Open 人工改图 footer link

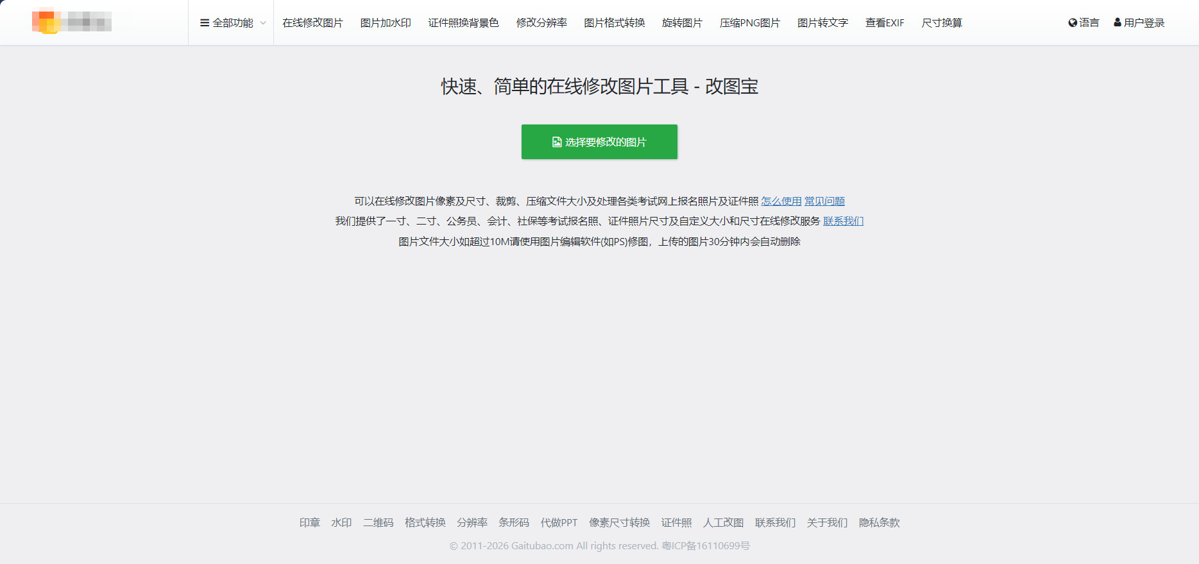click(x=724, y=523)
